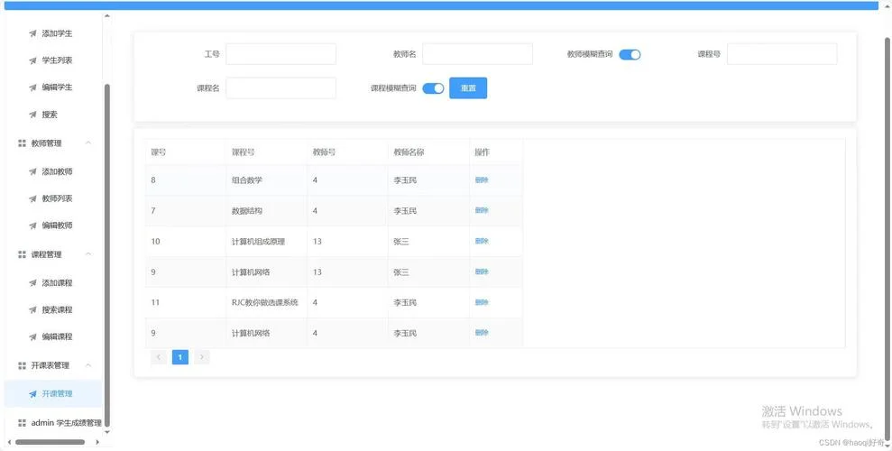
Task: Click the paper-plane icon beside 教师列表
Action: pos(33,198)
